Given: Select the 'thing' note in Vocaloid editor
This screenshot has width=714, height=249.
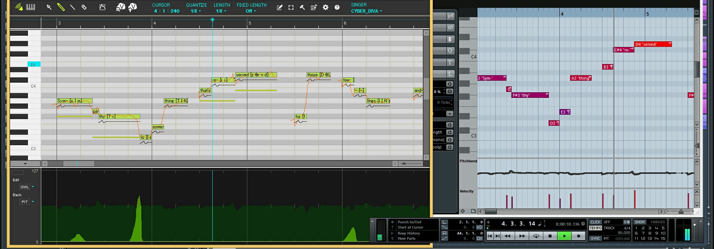Looking at the screenshot, I should click(x=176, y=101).
